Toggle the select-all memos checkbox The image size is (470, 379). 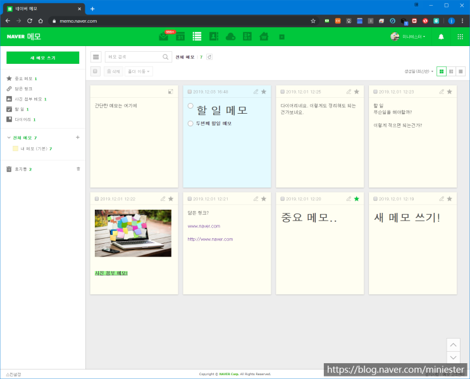(x=96, y=71)
